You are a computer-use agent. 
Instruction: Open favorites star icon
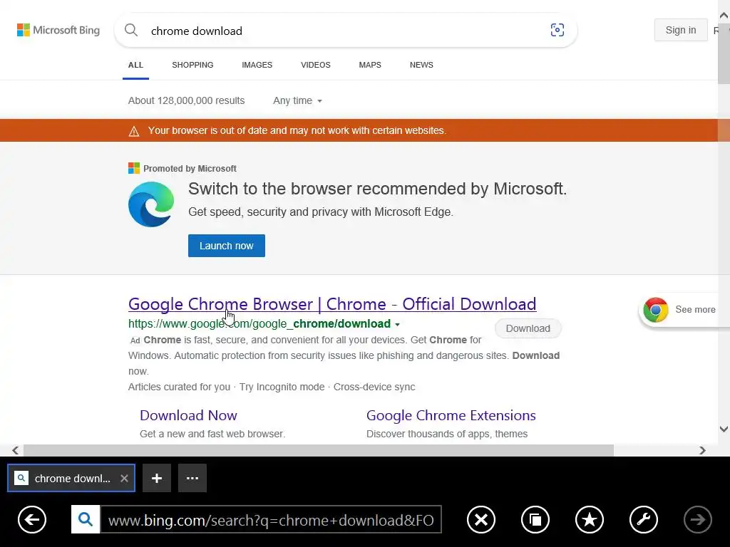[x=590, y=519]
